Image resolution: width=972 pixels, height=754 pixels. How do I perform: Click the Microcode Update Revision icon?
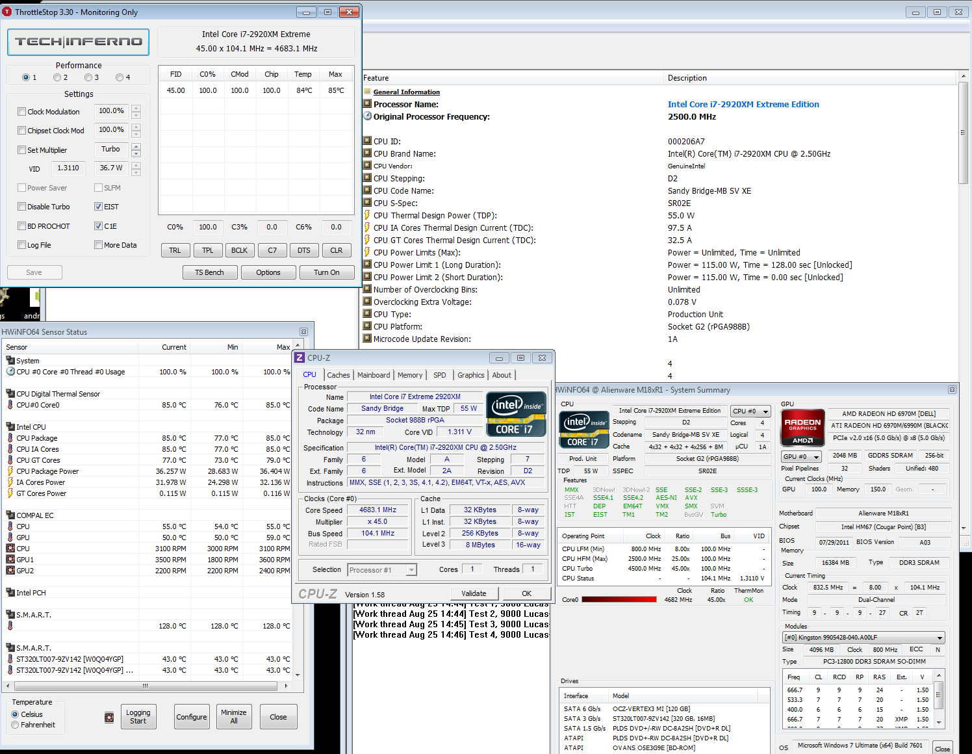coord(367,339)
